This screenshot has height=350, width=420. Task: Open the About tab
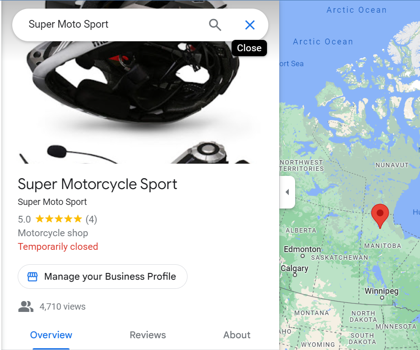pyautogui.click(x=237, y=335)
